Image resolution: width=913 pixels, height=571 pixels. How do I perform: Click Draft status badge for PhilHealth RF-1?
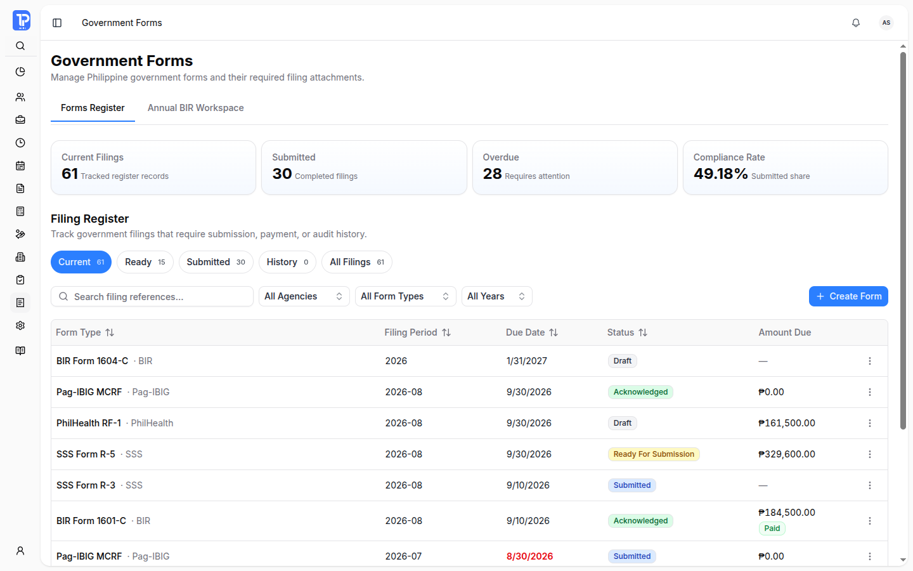coord(623,423)
